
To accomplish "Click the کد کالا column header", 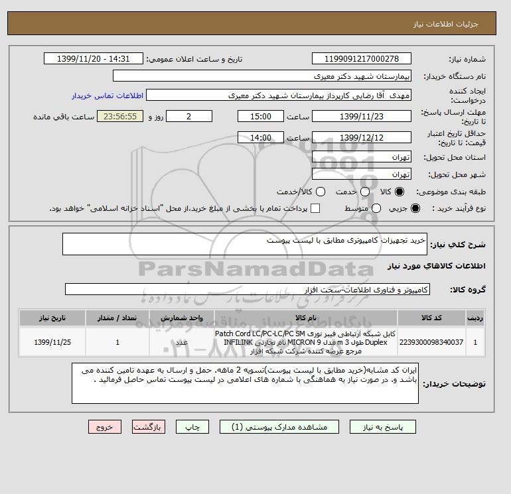I will point(431,318).
